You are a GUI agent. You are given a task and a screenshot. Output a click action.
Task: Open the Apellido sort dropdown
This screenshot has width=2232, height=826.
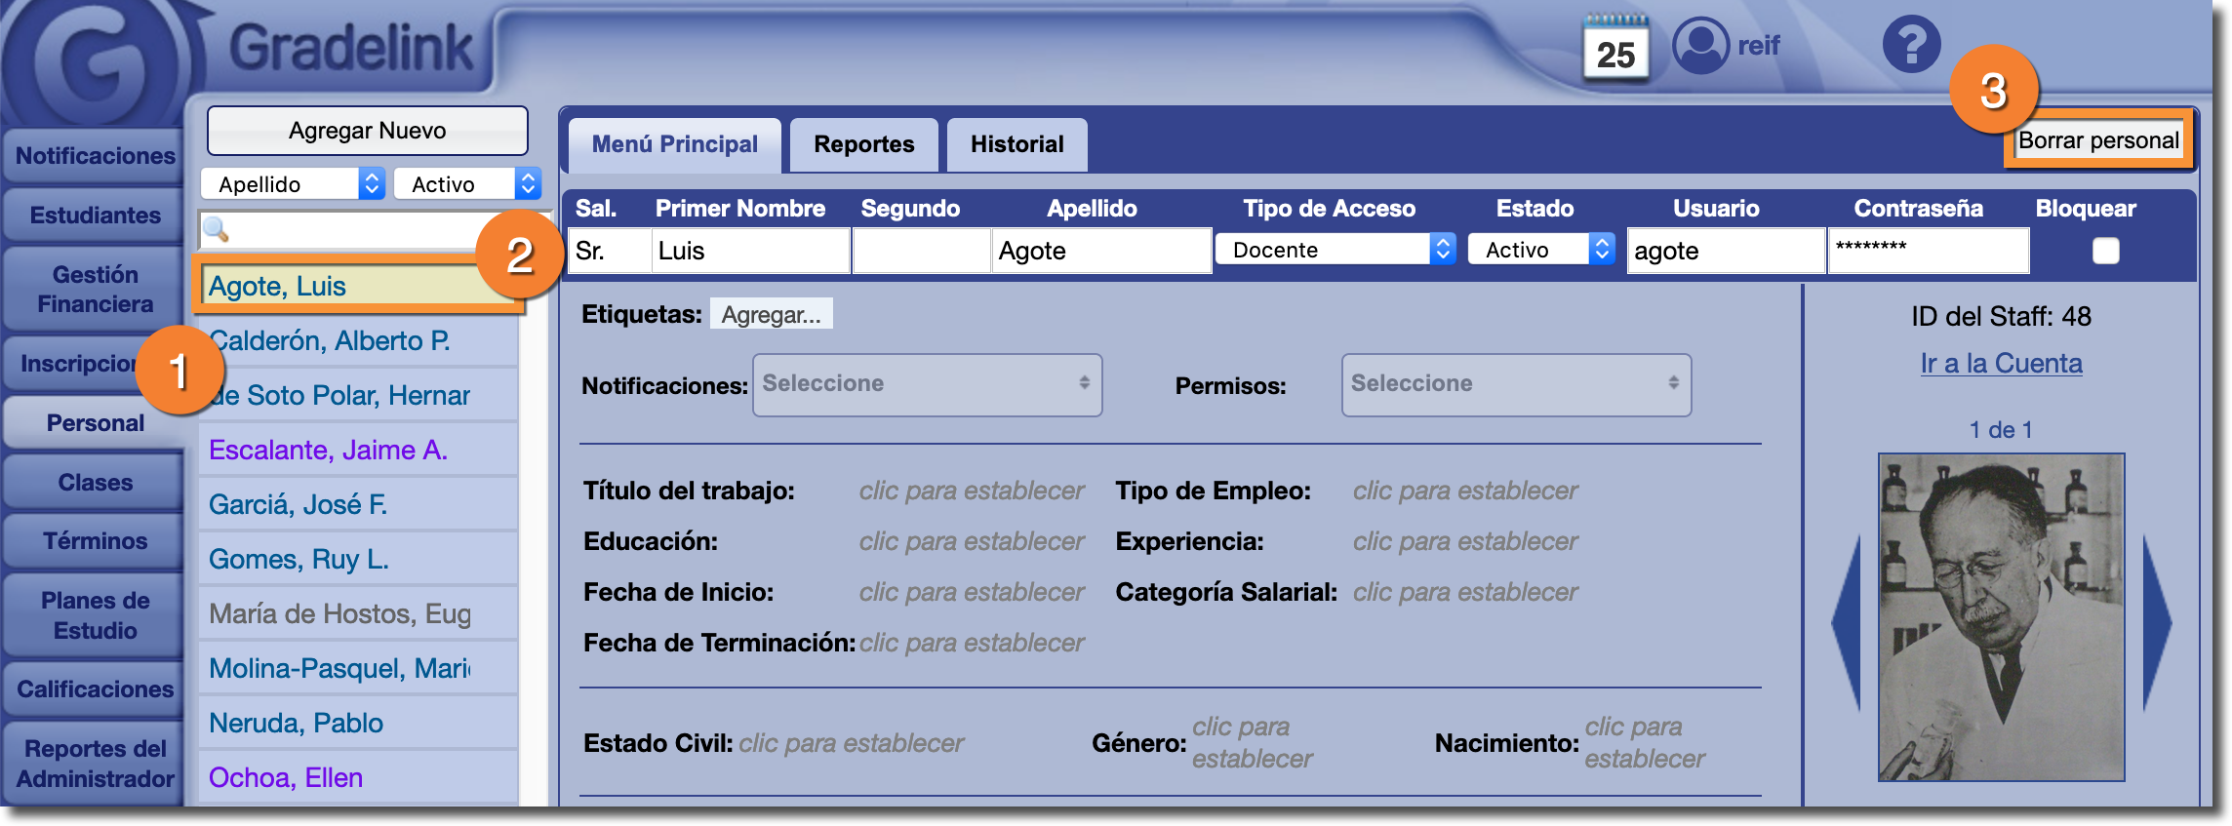click(293, 184)
